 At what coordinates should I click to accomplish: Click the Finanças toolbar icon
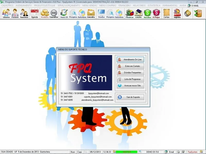[x=129, y=13]
